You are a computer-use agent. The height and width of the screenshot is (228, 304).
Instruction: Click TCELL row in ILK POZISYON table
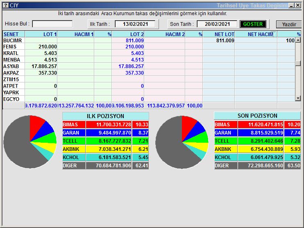pyautogui.click(x=105, y=141)
